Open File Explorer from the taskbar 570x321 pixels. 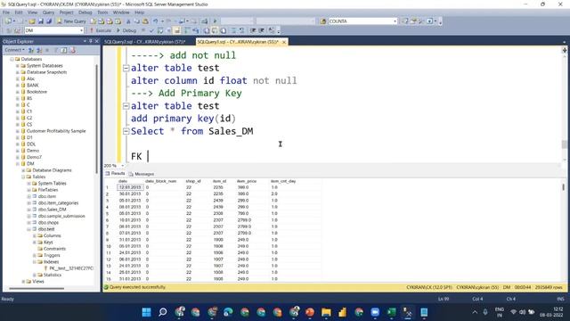pos(326,312)
